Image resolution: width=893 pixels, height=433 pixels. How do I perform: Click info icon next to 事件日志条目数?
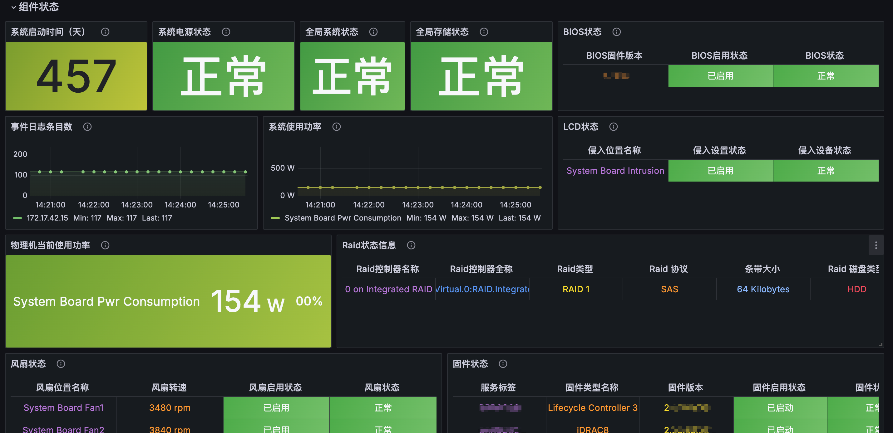(87, 127)
